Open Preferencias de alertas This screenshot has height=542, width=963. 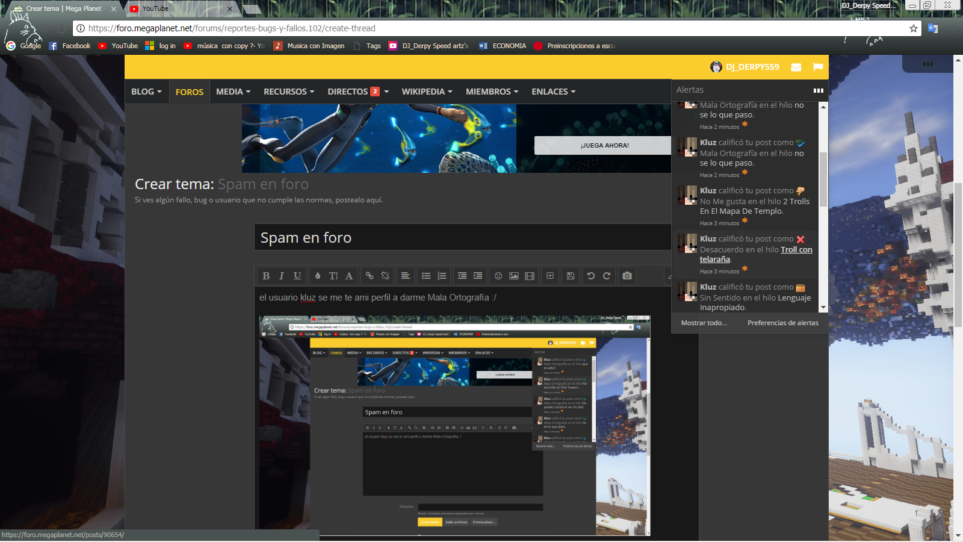point(783,323)
